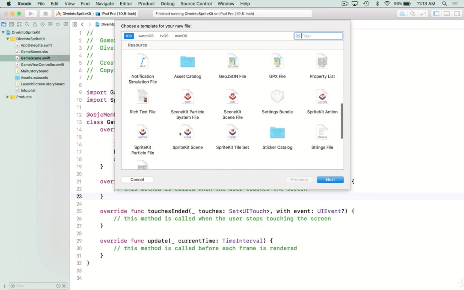Click Next to continue template selection
The width and height of the screenshot is (464, 290).
coord(330,180)
